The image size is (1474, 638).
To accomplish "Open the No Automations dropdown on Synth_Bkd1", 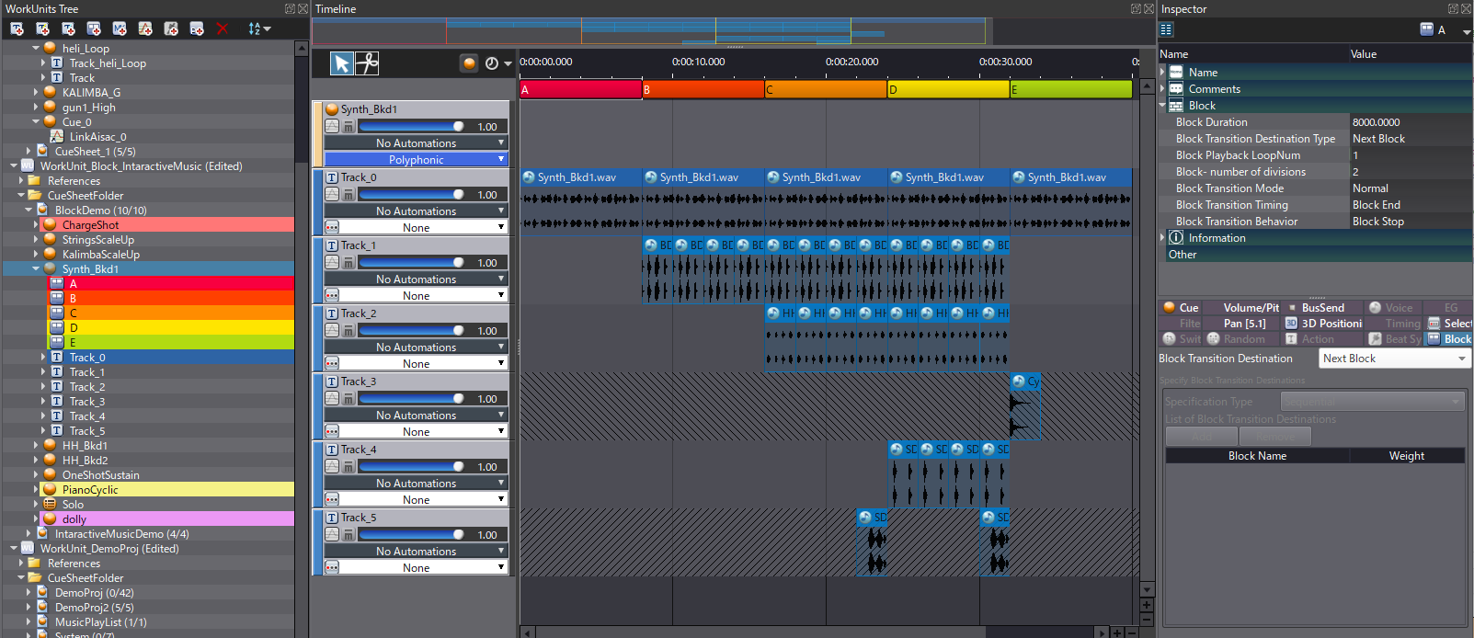I will tap(416, 142).
